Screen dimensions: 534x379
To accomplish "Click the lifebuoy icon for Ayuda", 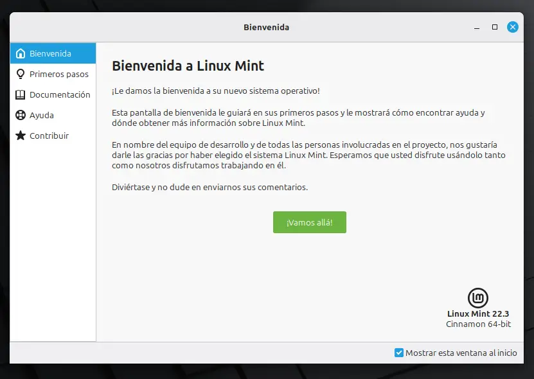I will [21, 115].
